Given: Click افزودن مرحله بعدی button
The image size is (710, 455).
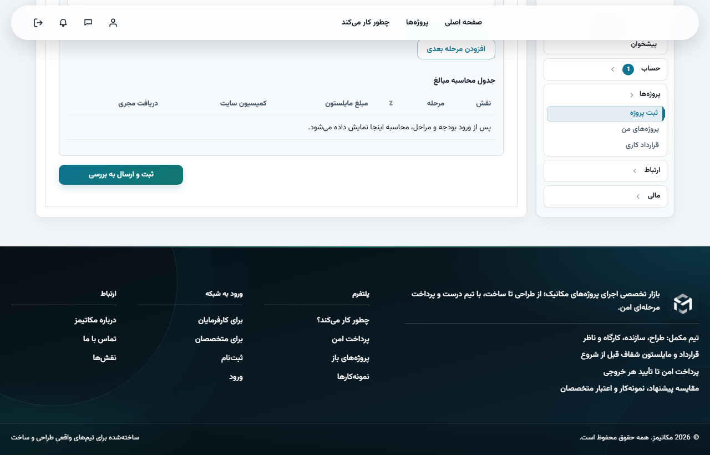Looking at the screenshot, I should point(456,49).
